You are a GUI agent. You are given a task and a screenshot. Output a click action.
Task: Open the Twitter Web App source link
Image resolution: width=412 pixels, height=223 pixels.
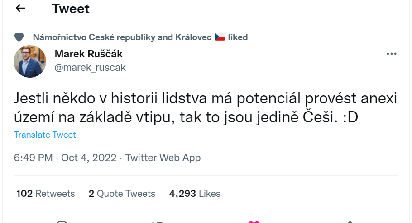[163, 158]
